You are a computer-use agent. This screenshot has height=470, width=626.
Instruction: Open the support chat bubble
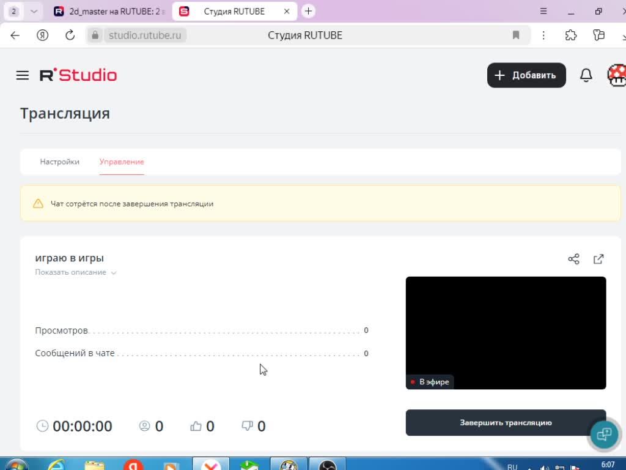click(x=603, y=434)
